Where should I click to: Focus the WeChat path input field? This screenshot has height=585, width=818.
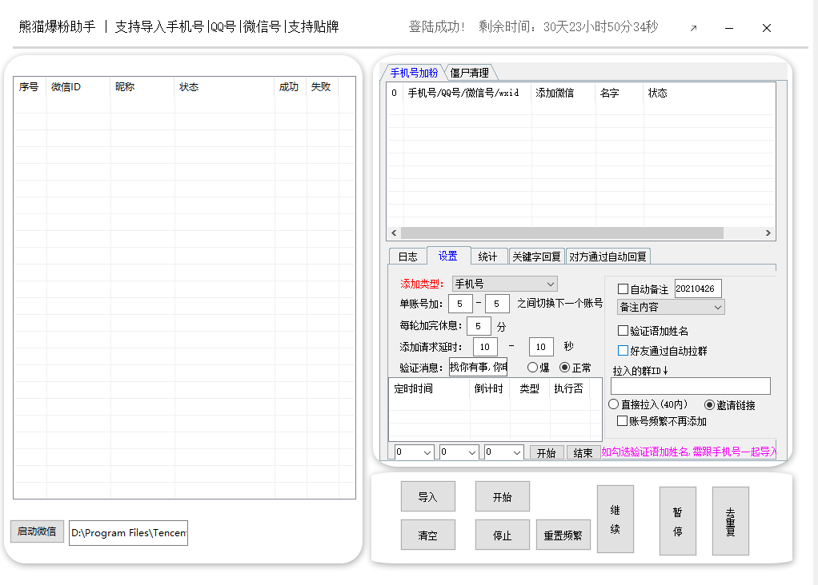click(x=128, y=533)
